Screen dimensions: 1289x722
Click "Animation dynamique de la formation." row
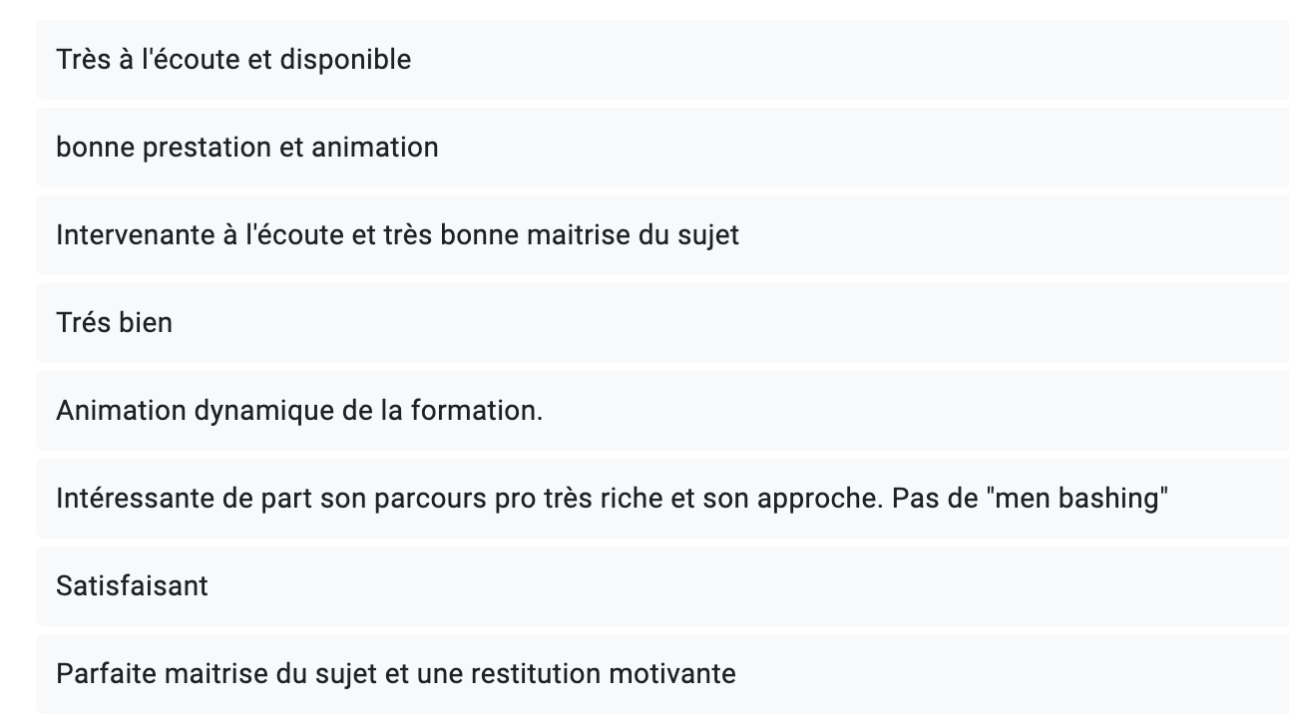[662, 411]
